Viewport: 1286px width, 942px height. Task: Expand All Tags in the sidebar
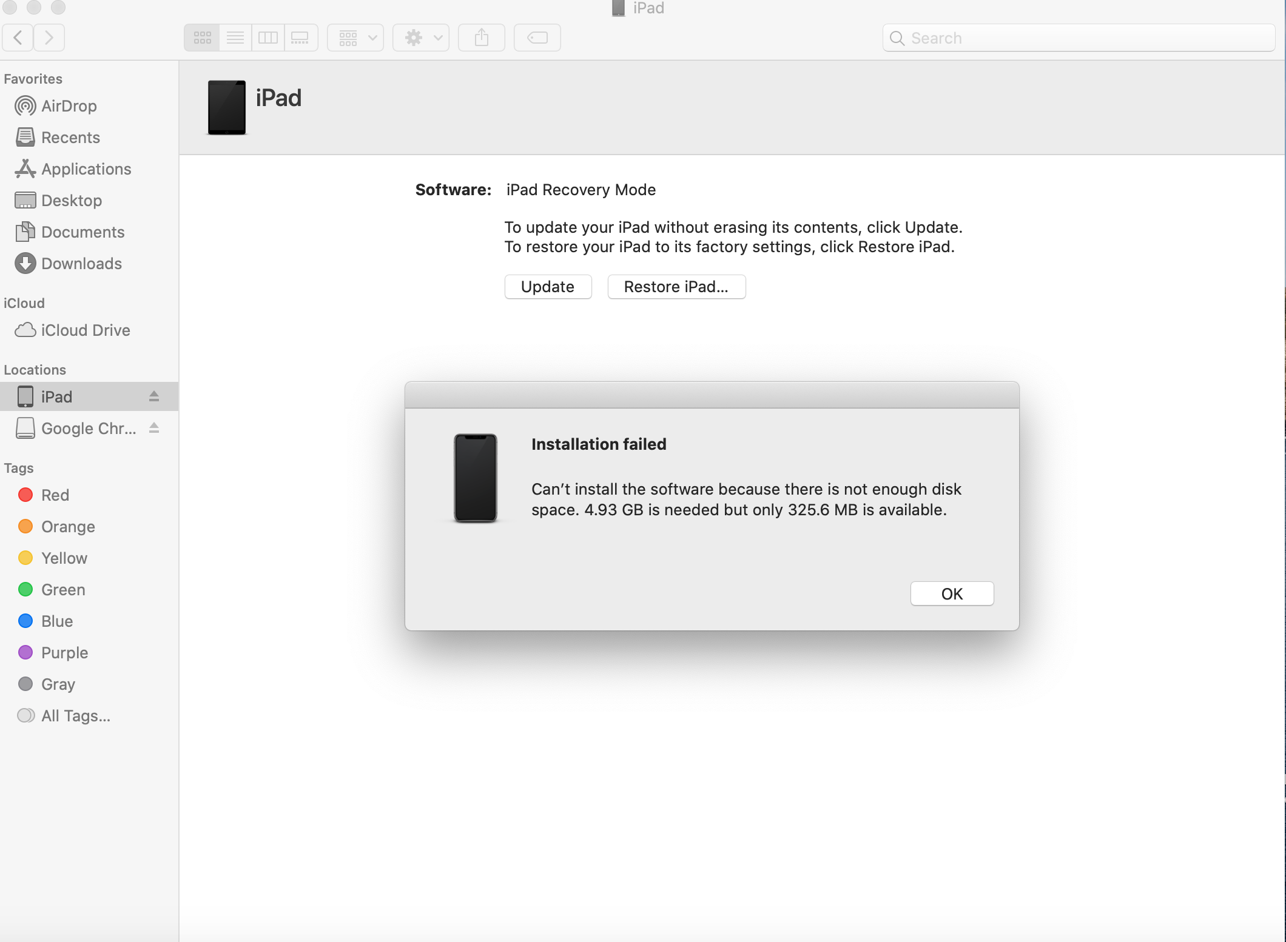pos(76,716)
